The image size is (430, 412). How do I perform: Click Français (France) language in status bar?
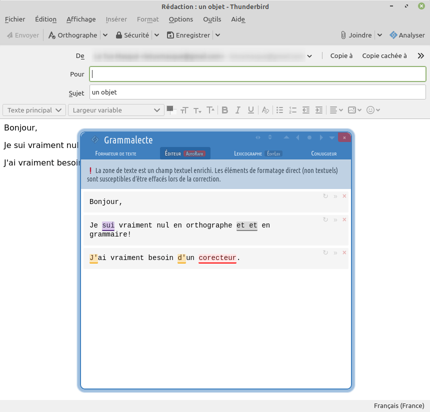tap(399, 405)
